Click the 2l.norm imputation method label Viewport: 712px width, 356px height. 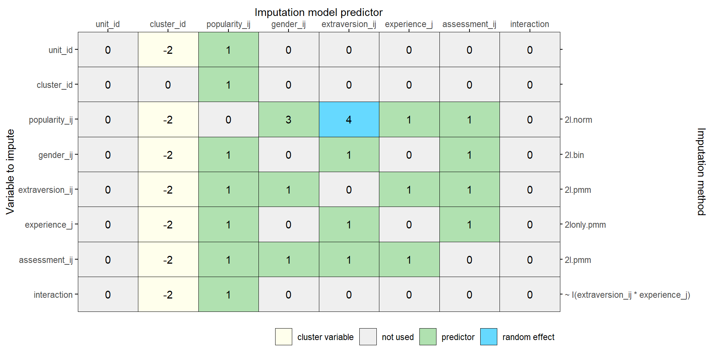(578, 120)
